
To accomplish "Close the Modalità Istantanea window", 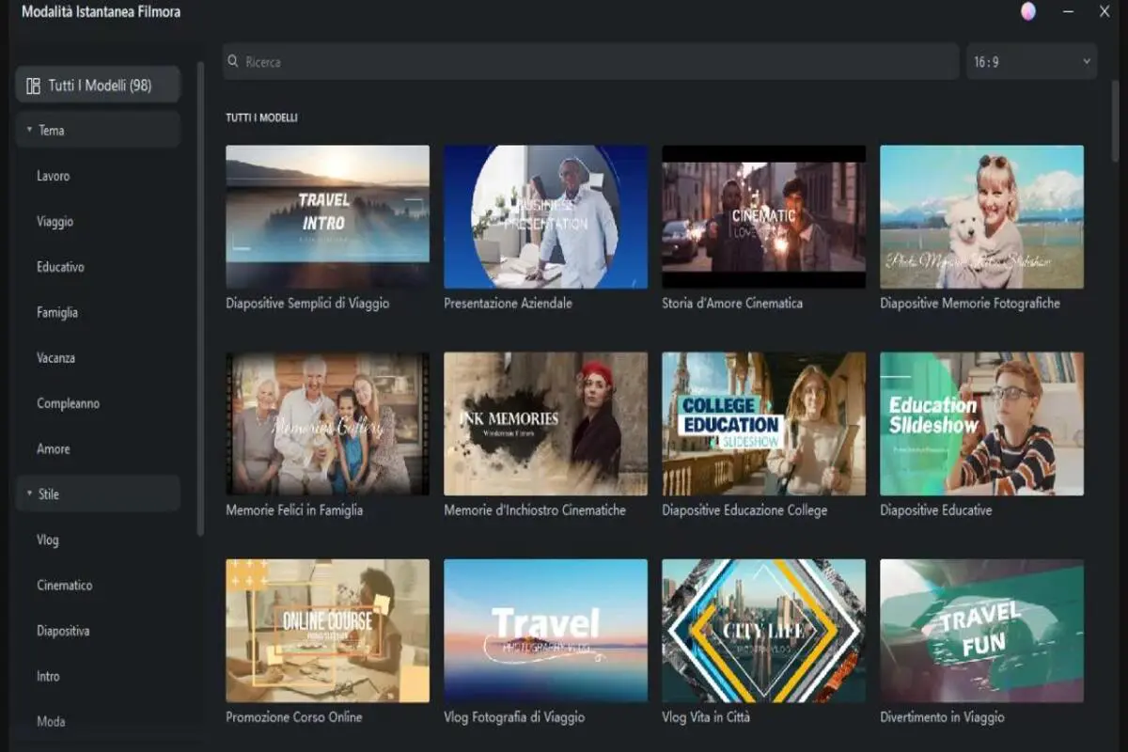I will pyautogui.click(x=1104, y=11).
